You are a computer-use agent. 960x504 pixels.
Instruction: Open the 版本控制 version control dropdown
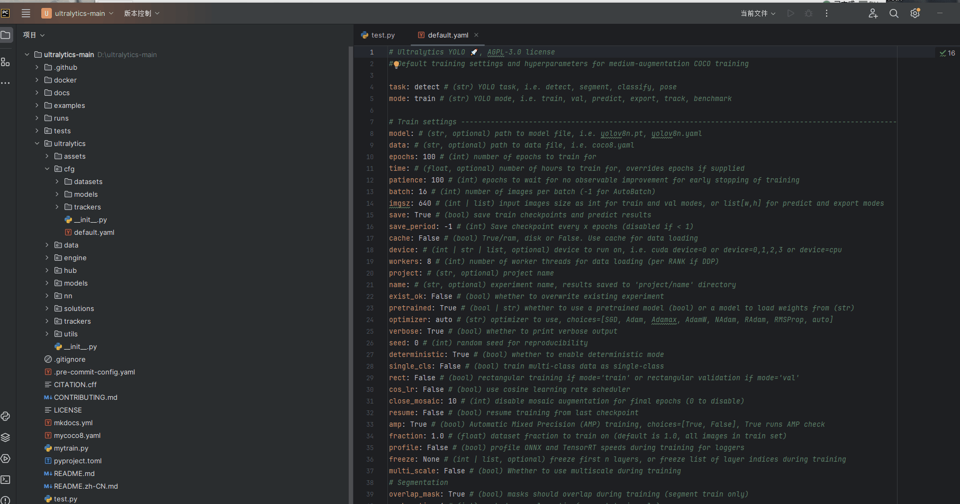pyautogui.click(x=142, y=13)
